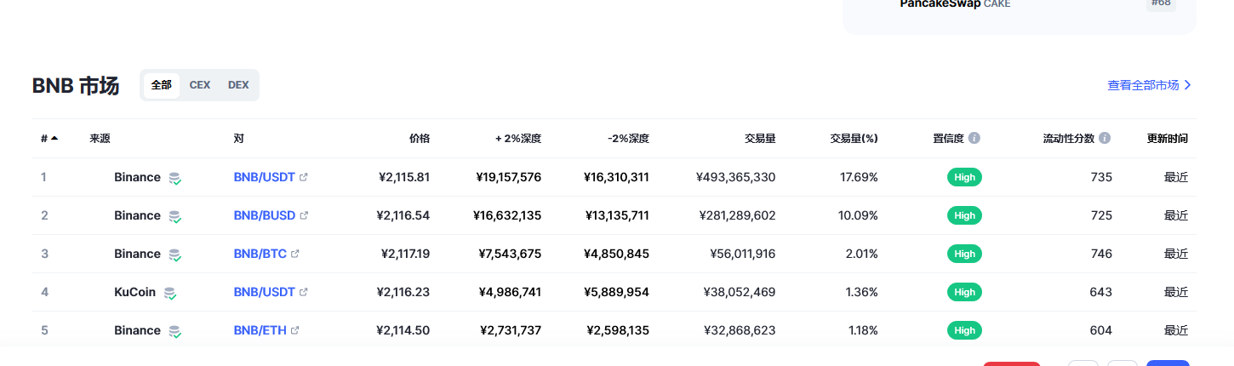Click the info icon next to 置信度

click(974, 138)
